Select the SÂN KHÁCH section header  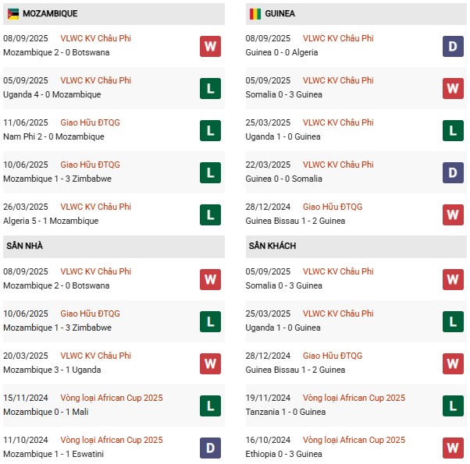272,246
